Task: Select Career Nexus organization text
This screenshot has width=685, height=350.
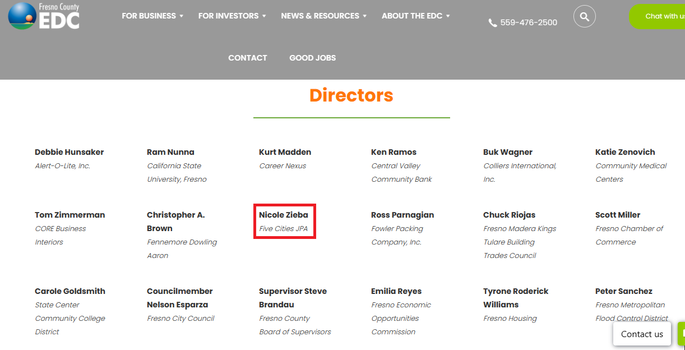Action: 283,165
